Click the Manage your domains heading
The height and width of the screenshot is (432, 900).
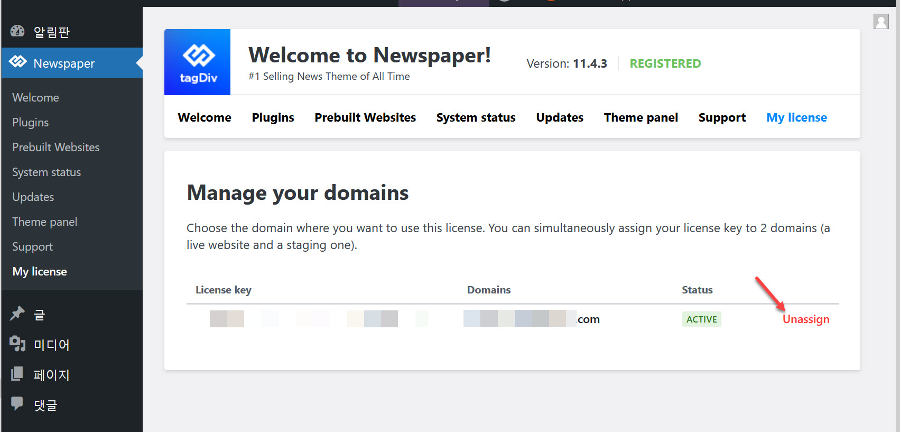(298, 193)
